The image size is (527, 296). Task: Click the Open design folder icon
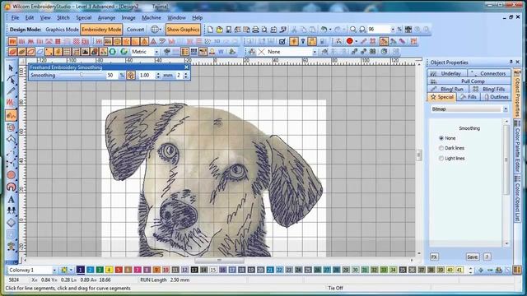[219, 30]
